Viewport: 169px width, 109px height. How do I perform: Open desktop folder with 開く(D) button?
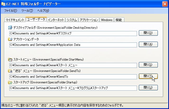[x=148, y=33]
